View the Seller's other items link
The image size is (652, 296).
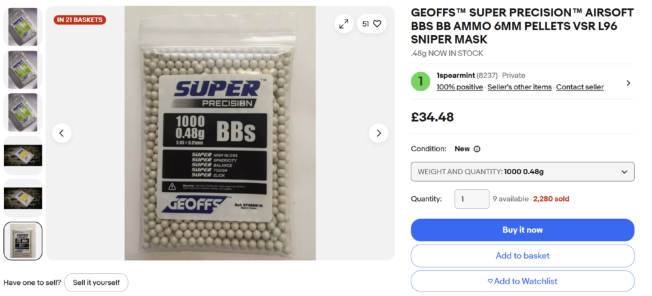(520, 87)
